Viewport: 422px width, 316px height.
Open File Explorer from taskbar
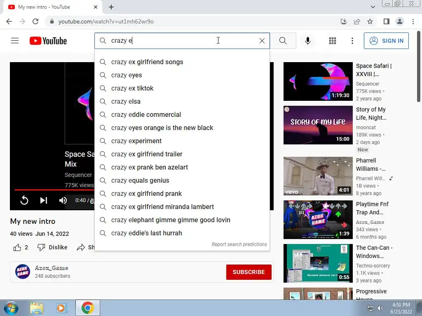coord(37,308)
